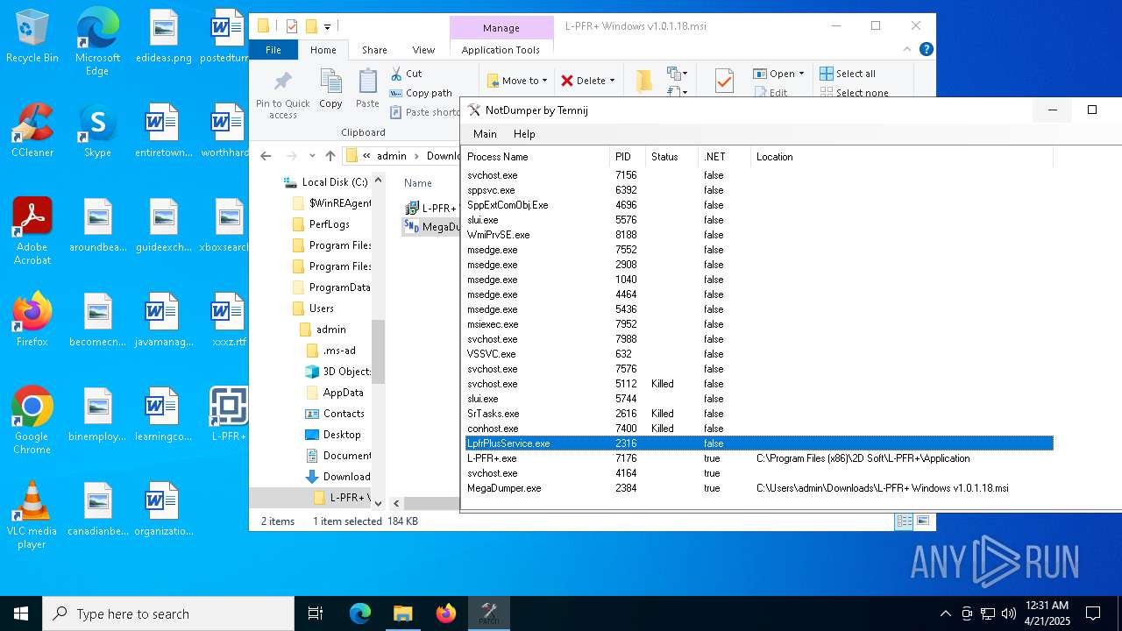Viewport: 1122px width, 631px height.
Task: Open Edge from taskbar
Action: coord(360,613)
